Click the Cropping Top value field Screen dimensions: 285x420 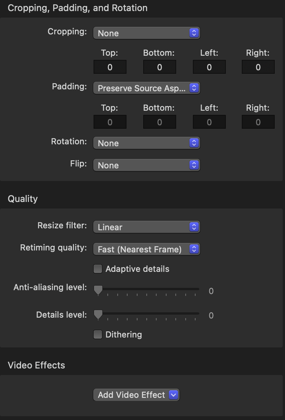110,68
